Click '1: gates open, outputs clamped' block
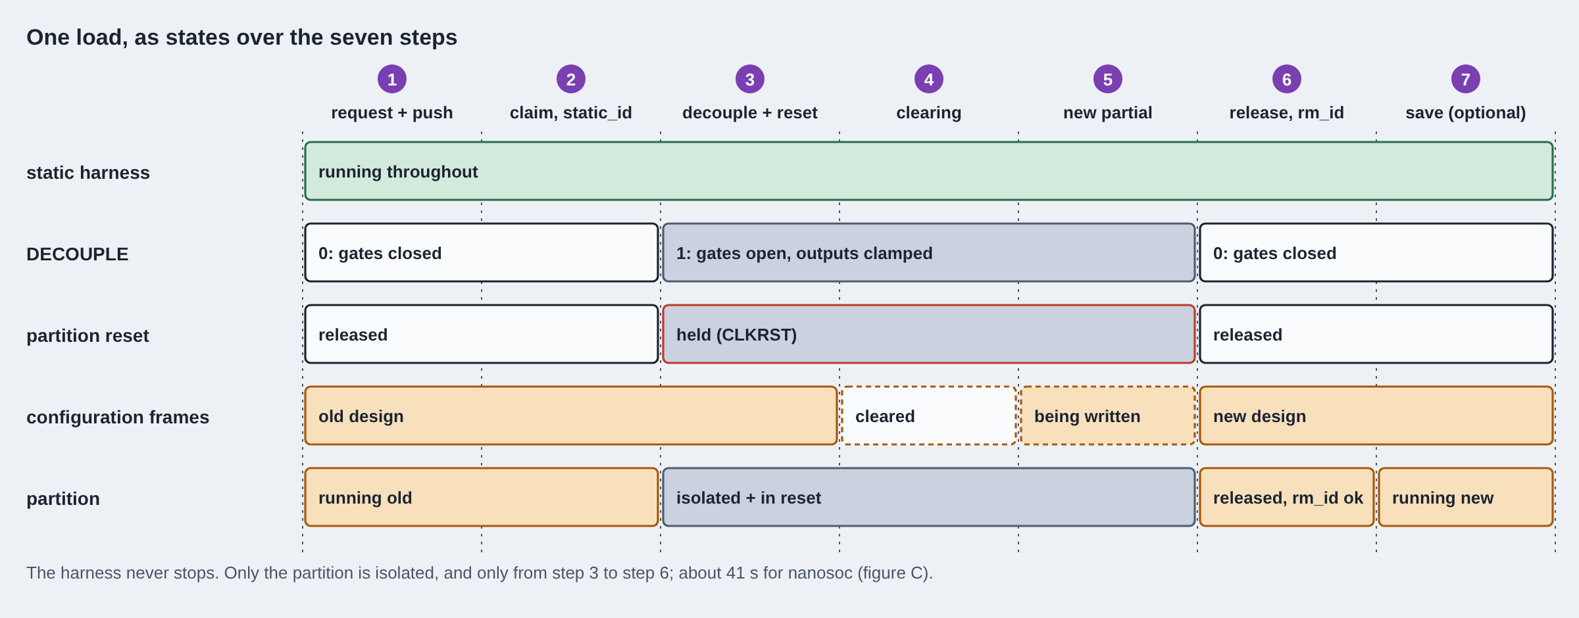 pyautogui.click(x=929, y=252)
